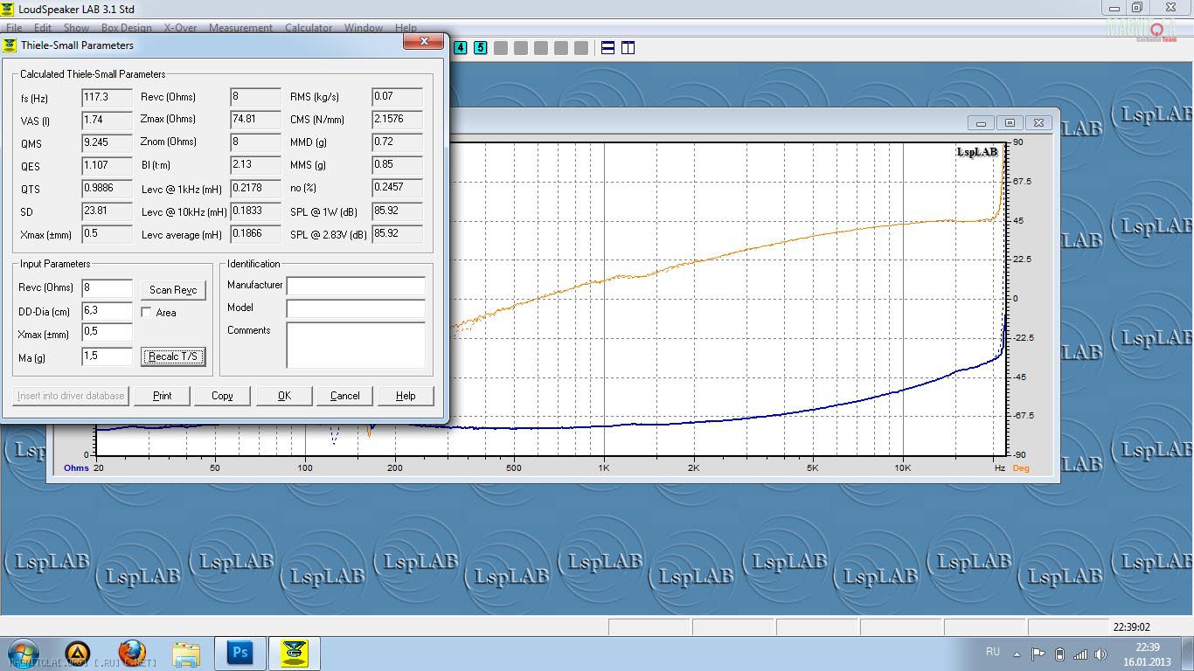
Task: Open the Box Design menu
Action: pyautogui.click(x=127, y=28)
